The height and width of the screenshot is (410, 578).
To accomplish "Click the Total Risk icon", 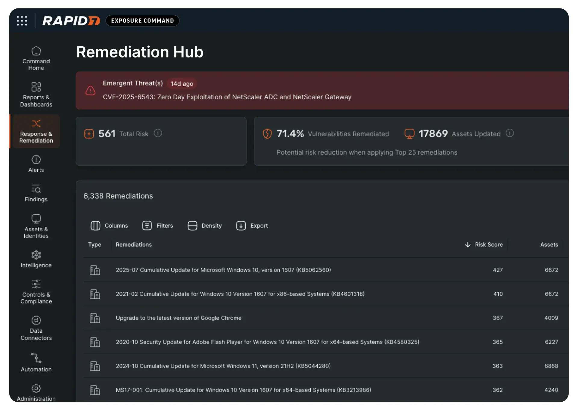I will (x=89, y=134).
